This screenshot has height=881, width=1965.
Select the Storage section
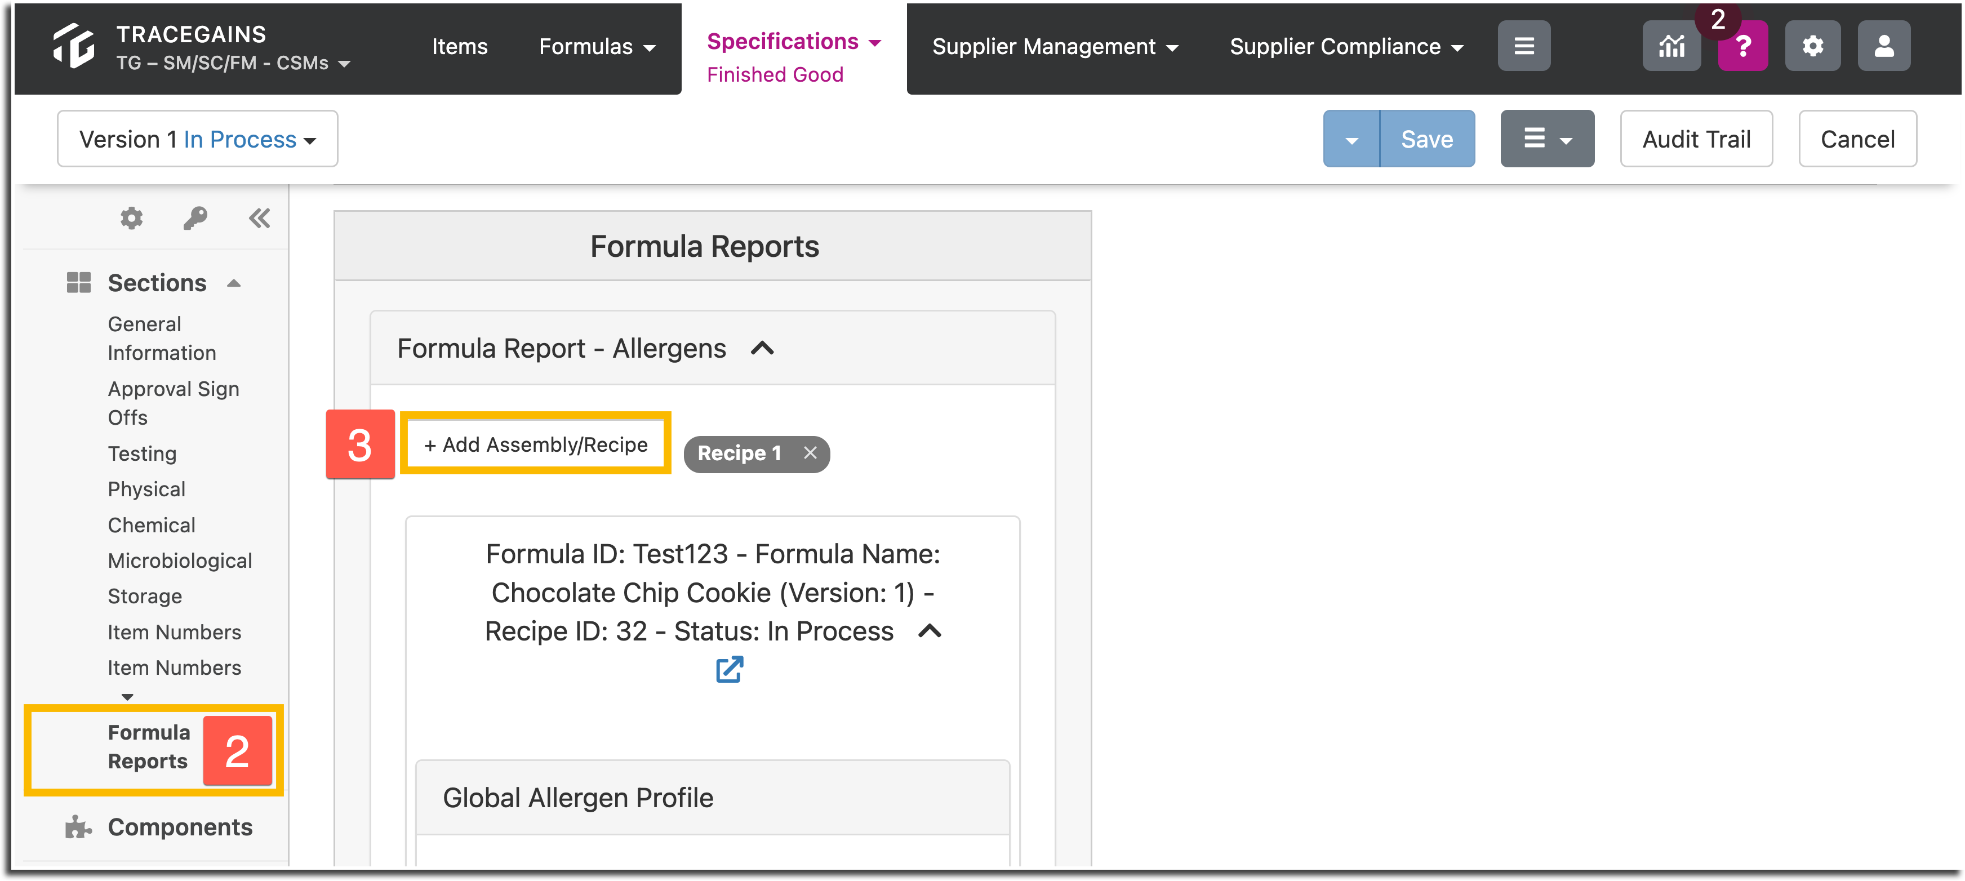pyautogui.click(x=145, y=597)
